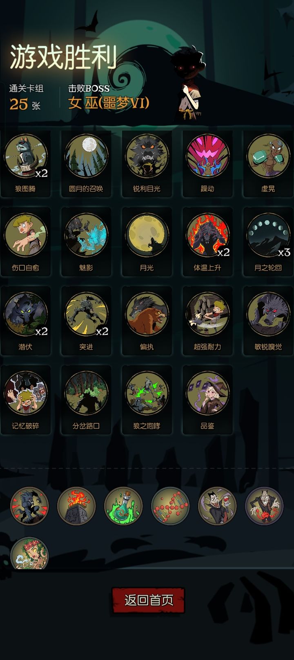Select the green potion bottle relic

(x=123, y=506)
